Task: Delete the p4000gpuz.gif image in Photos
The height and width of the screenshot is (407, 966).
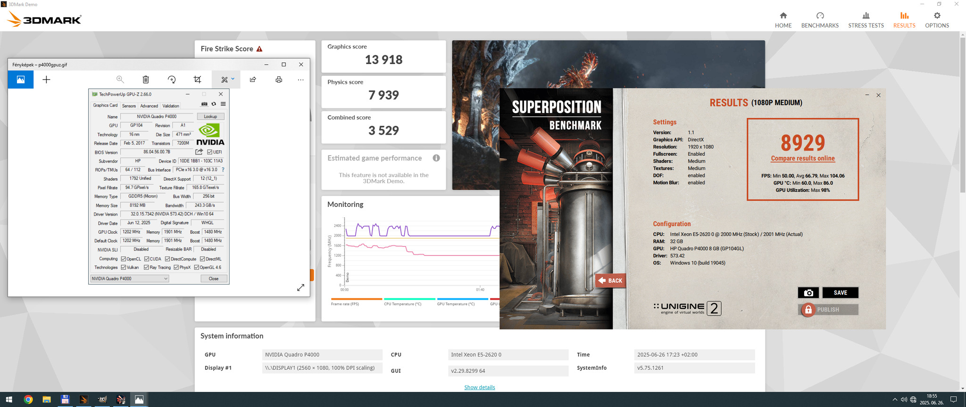Action: pos(146,80)
